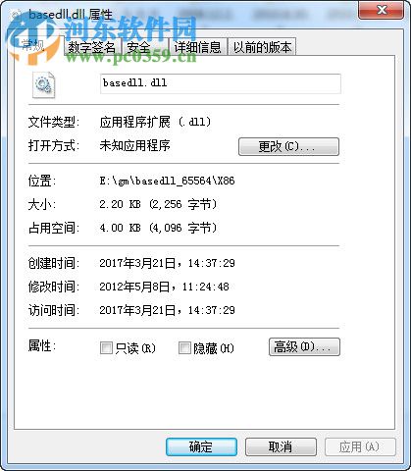Click the basedll.dll file type icon
Viewport: 411px width, 471px height.
[x=43, y=84]
